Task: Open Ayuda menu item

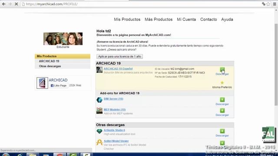Action: (x=227, y=19)
